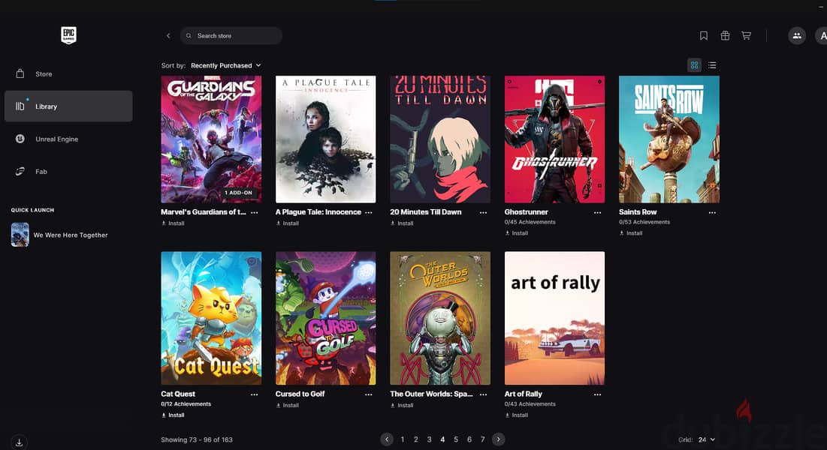
Task: Open the friends list icon
Action: pyautogui.click(x=797, y=36)
